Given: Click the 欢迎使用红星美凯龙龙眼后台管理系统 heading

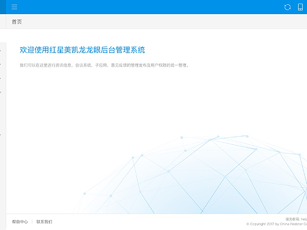Looking at the screenshot, I should [x=82, y=50].
